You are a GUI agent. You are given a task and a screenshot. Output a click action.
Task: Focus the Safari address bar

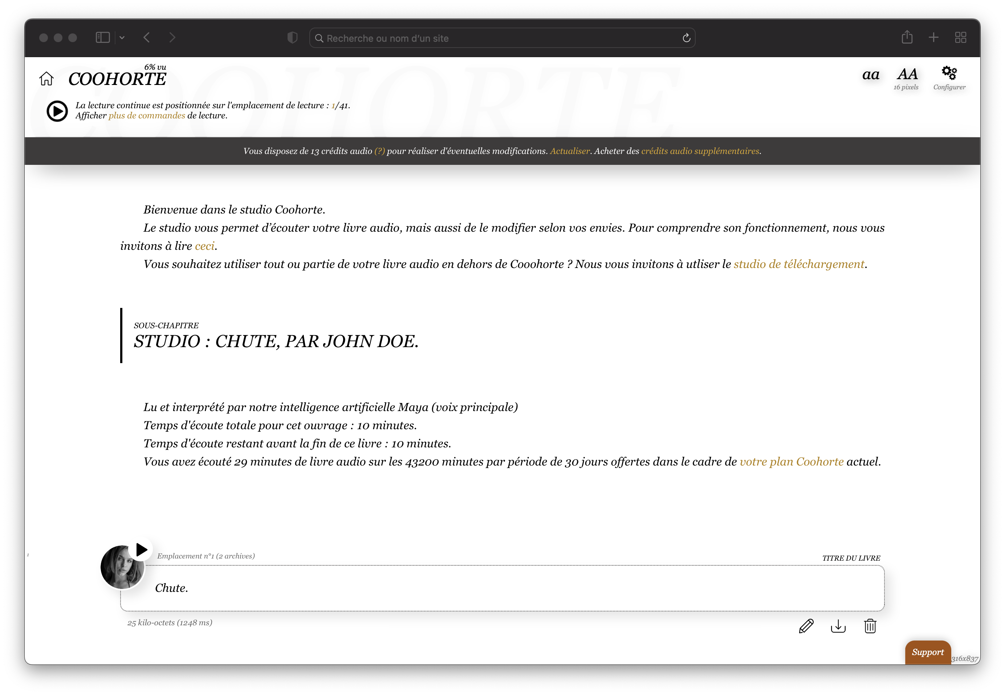(502, 38)
